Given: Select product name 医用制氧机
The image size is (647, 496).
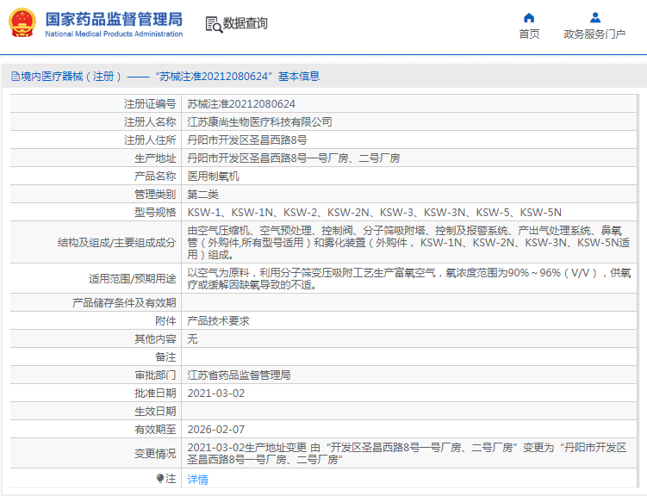Looking at the screenshot, I should click(x=213, y=177).
